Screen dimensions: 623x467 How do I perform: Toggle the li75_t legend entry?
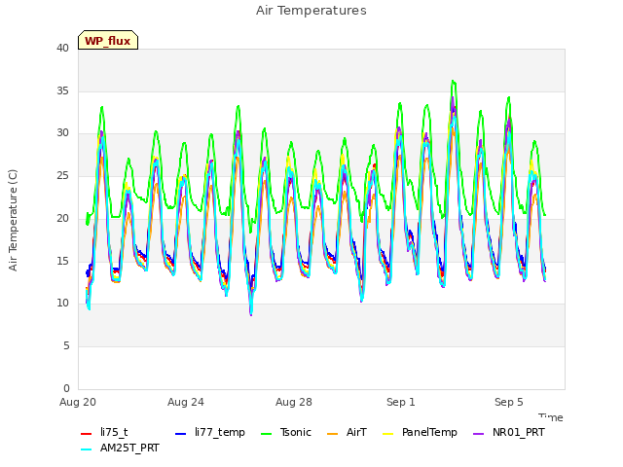pos(104,432)
